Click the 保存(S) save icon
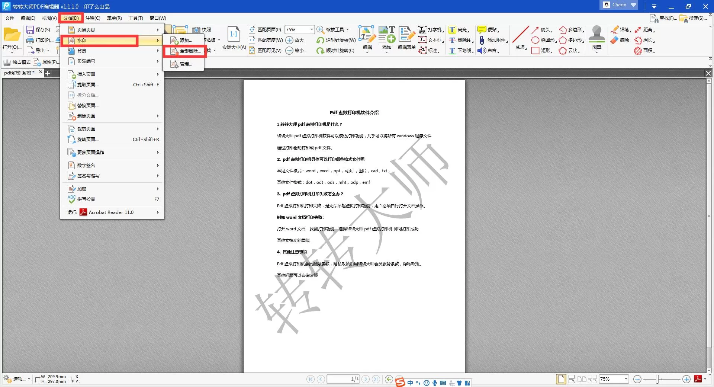Screen dimensions: 714x387 click(x=30, y=30)
